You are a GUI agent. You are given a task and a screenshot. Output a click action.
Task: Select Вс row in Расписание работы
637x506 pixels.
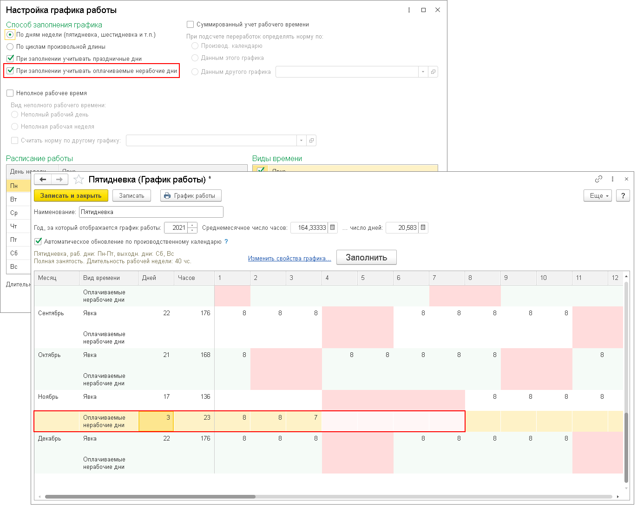[19, 266]
